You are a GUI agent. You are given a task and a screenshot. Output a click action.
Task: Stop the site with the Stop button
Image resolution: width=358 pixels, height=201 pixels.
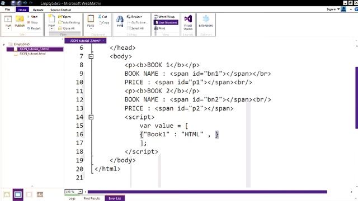[32, 22]
